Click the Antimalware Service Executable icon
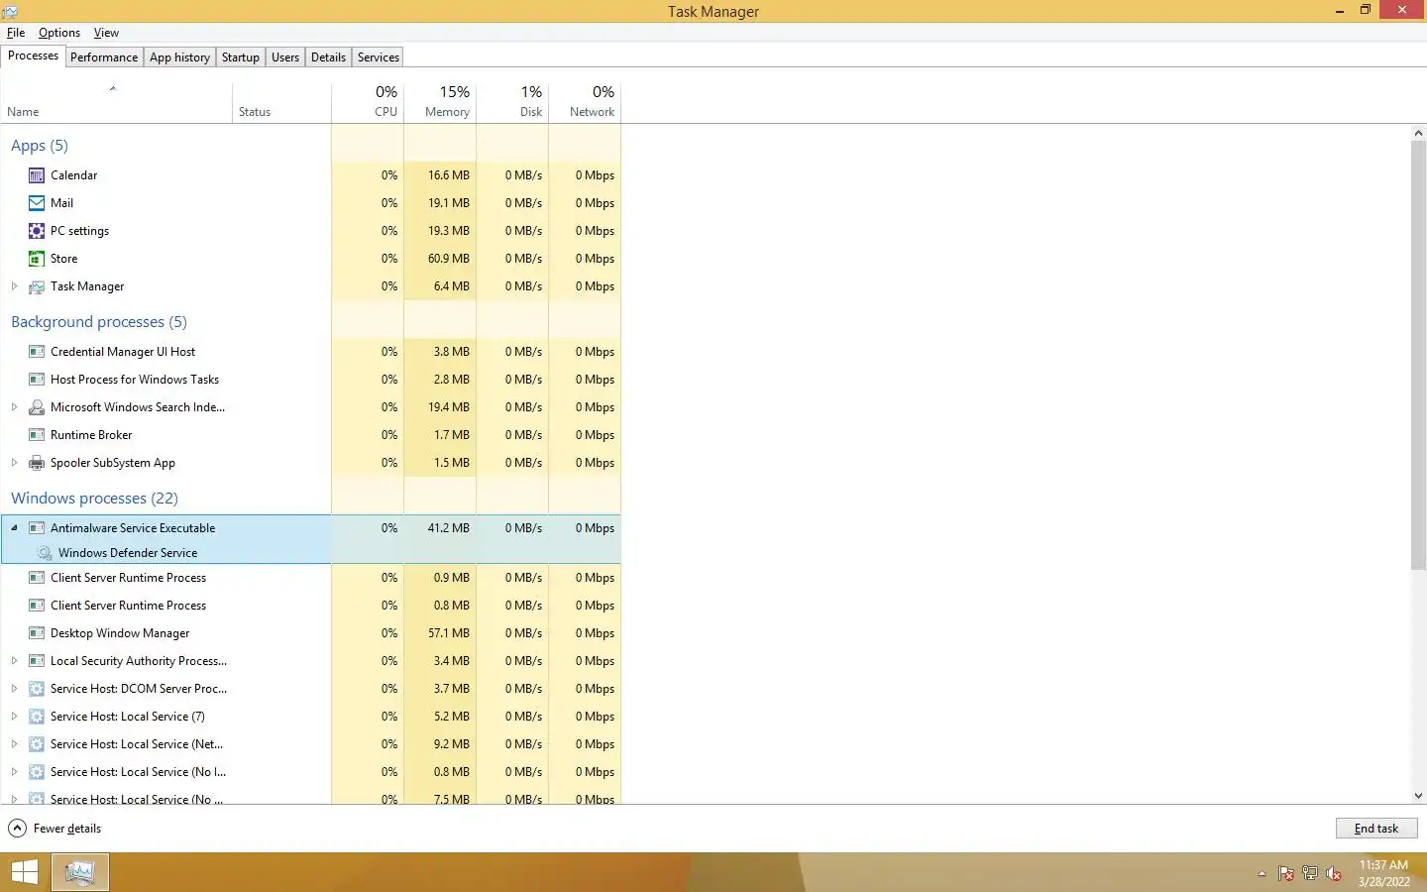This screenshot has width=1427, height=892. click(37, 528)
